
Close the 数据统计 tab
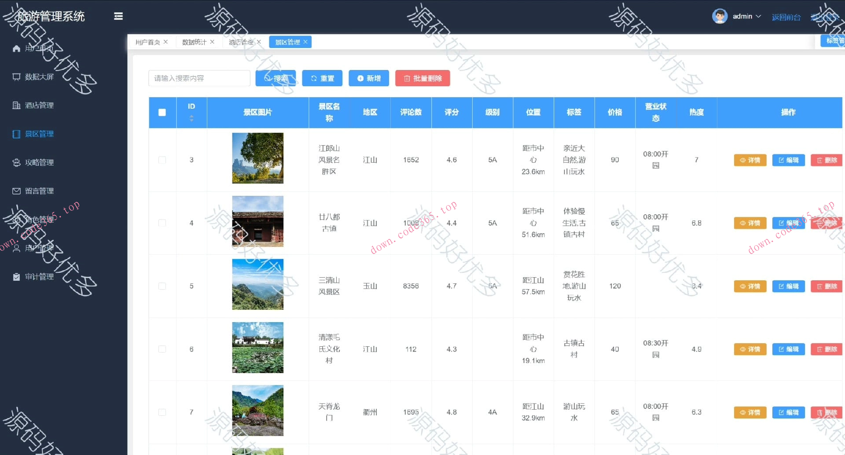pyautogui.click(x=212, y=42)
